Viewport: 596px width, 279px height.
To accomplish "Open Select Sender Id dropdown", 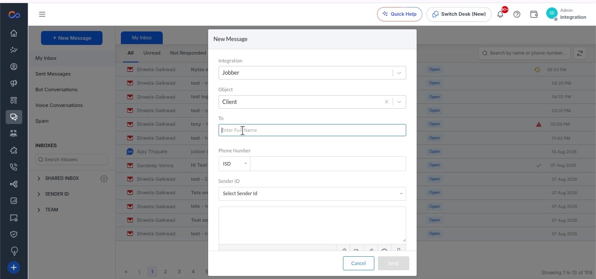I will (x=312, y=194).
